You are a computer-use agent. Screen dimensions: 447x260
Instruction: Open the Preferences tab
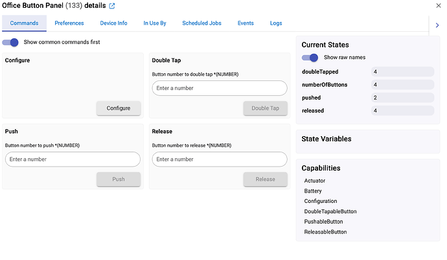69,23
